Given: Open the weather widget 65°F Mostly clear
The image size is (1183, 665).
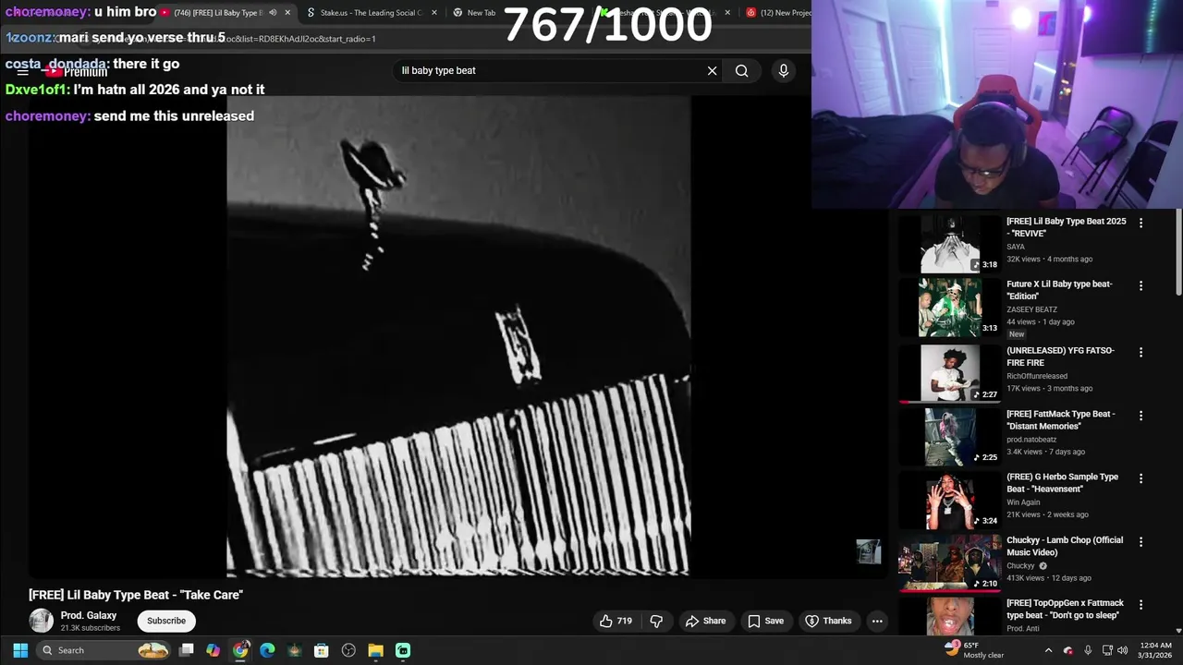Looking at the screenshot, I should [974, 650].
